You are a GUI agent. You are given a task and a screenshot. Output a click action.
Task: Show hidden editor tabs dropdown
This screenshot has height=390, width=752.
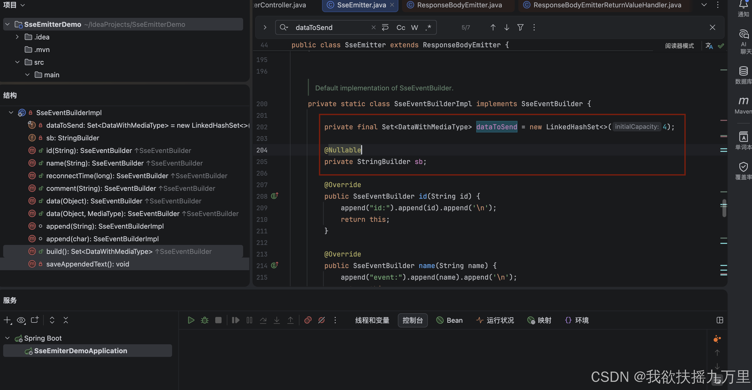click(704, 5)
